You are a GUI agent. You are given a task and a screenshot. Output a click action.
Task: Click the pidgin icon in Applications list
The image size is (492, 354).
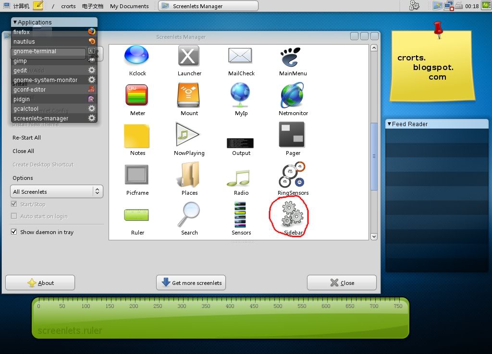coord(91,99)
